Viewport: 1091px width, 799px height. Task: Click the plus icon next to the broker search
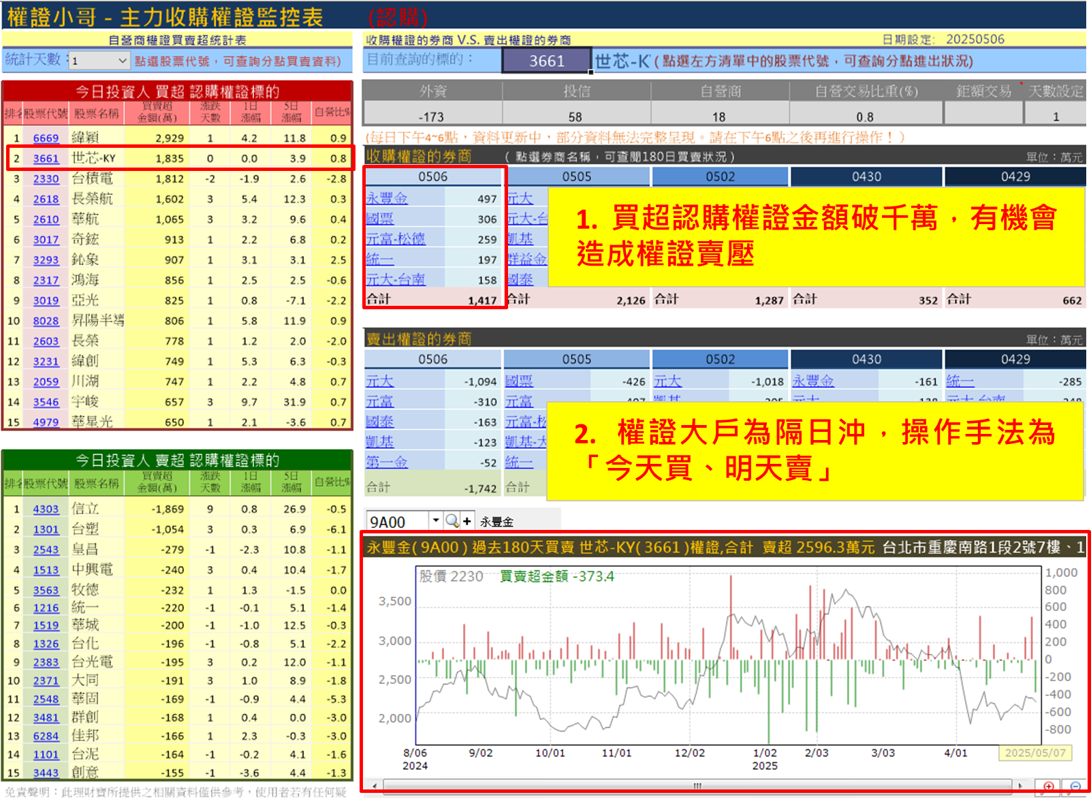[x=467, y=521]
